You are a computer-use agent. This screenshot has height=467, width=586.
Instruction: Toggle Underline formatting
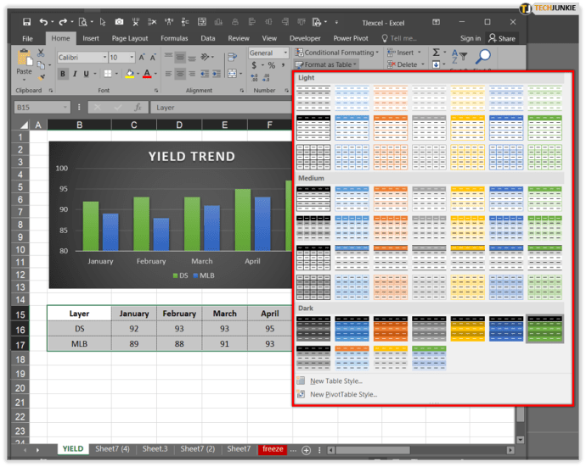pyautogui.click(x=87, y=74)
